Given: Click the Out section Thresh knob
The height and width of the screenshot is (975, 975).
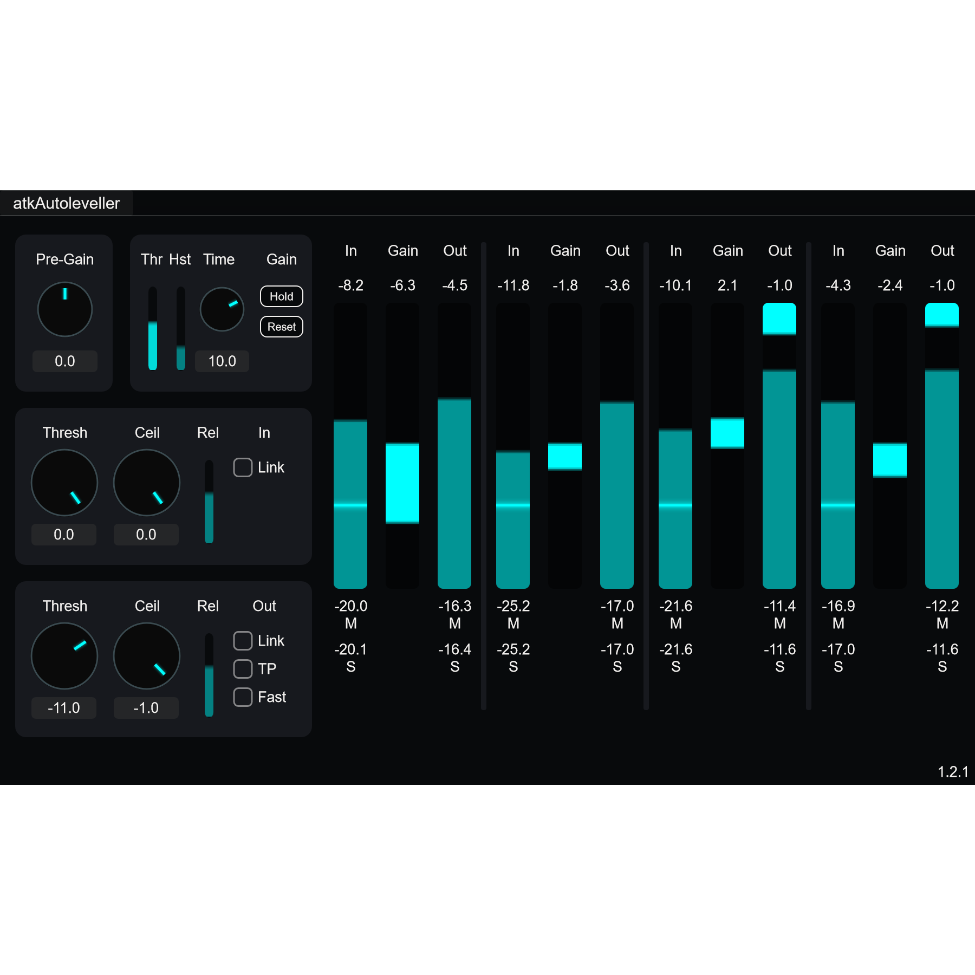Looking at the screenshot, I should (64, 656).
